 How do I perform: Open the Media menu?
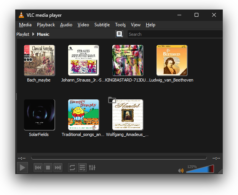(x=25, y=25)
